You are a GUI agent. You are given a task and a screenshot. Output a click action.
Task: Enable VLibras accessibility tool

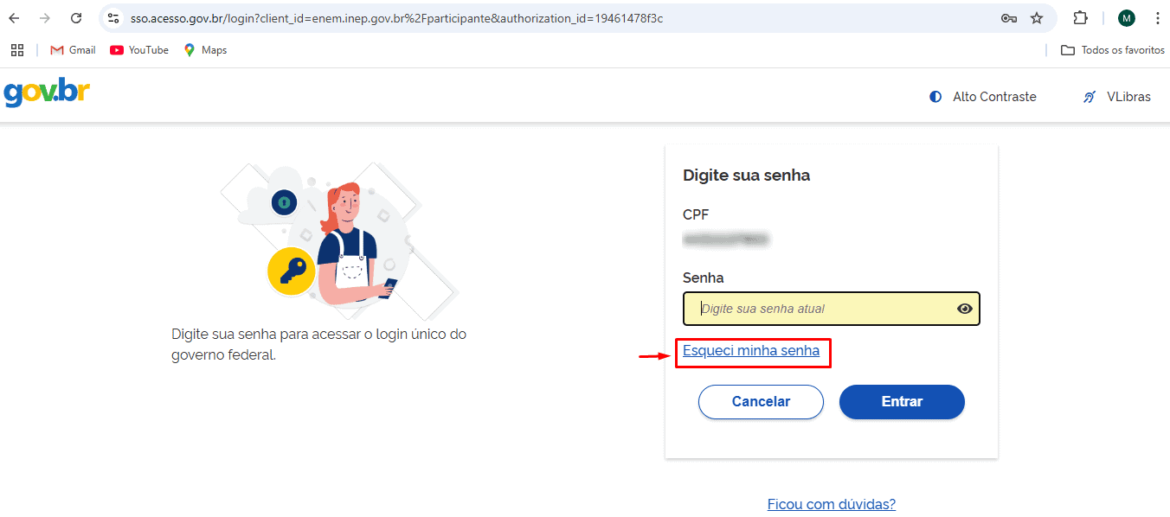coord(1117,97)
